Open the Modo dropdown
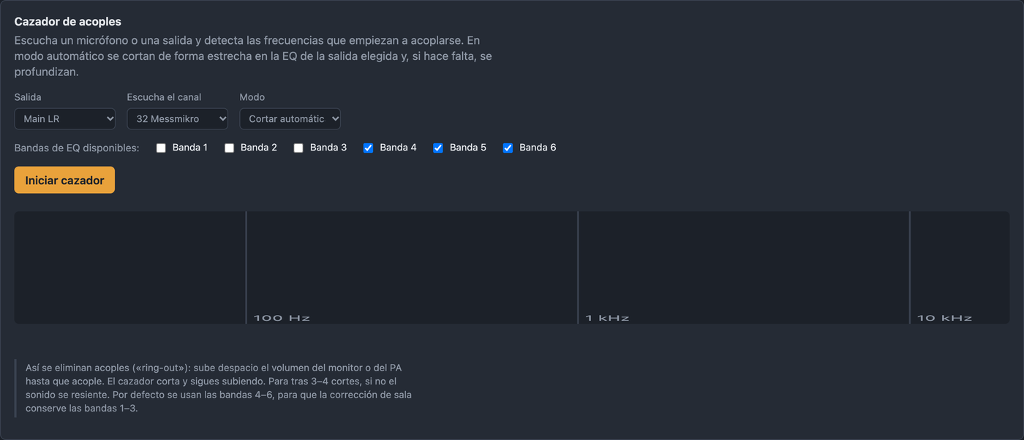 (290, 118)
